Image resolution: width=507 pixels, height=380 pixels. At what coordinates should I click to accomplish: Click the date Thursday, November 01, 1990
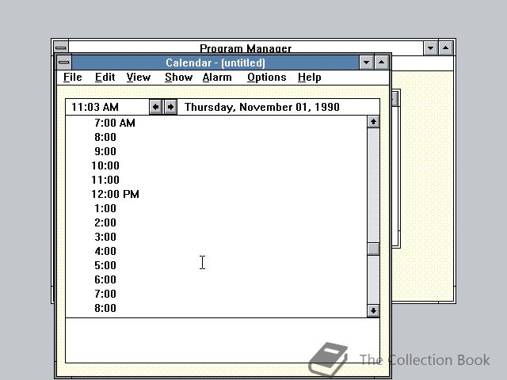(x=262, y=107)
